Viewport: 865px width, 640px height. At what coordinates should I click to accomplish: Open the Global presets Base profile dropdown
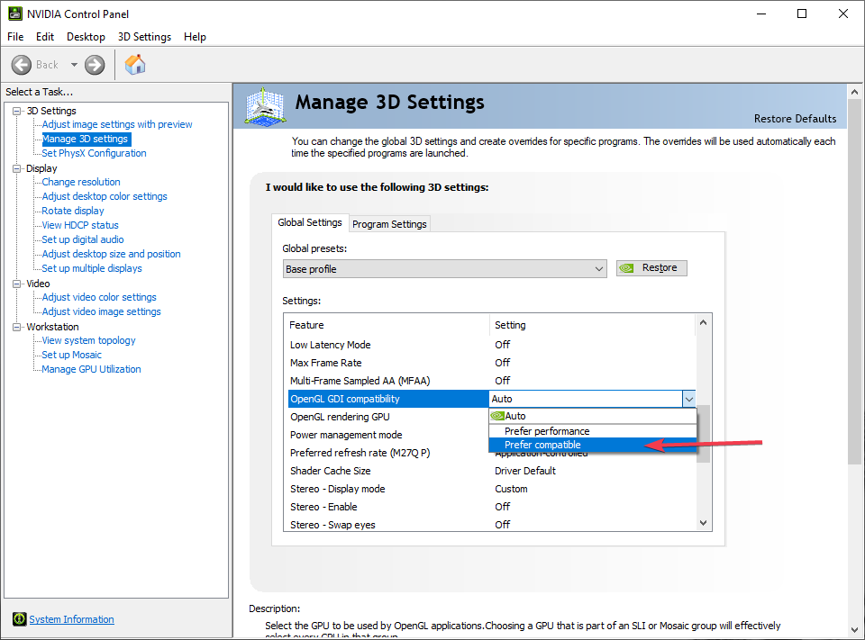(x=444, y=269)
